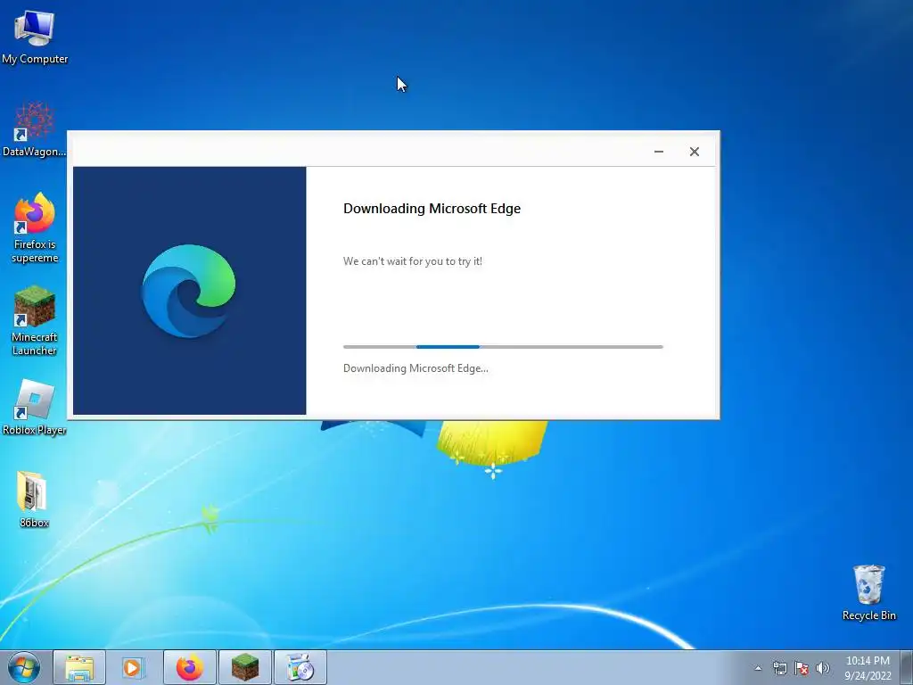913x685 pixels.
Task: Open Windows Explorer from the taskbar
Action: pos(79,667)
